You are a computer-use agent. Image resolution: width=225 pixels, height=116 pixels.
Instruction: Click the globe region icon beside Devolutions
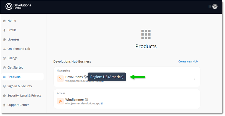coord(85,77)
